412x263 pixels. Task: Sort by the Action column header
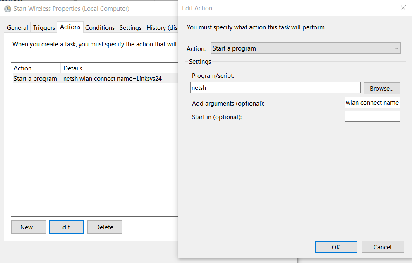[x=36, y=68]
